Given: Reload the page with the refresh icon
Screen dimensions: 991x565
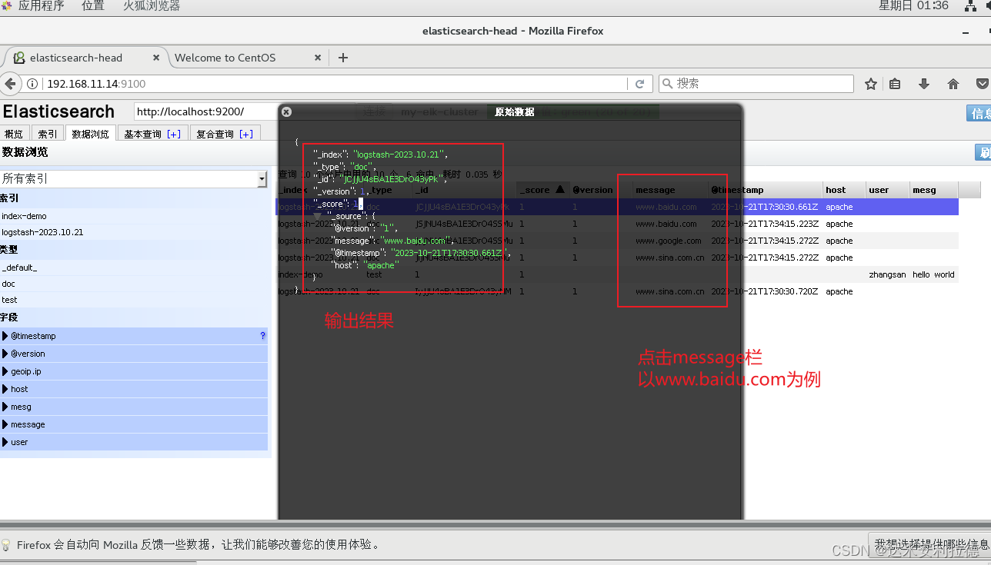Looking at the screenshot, I should coord(639,84).
